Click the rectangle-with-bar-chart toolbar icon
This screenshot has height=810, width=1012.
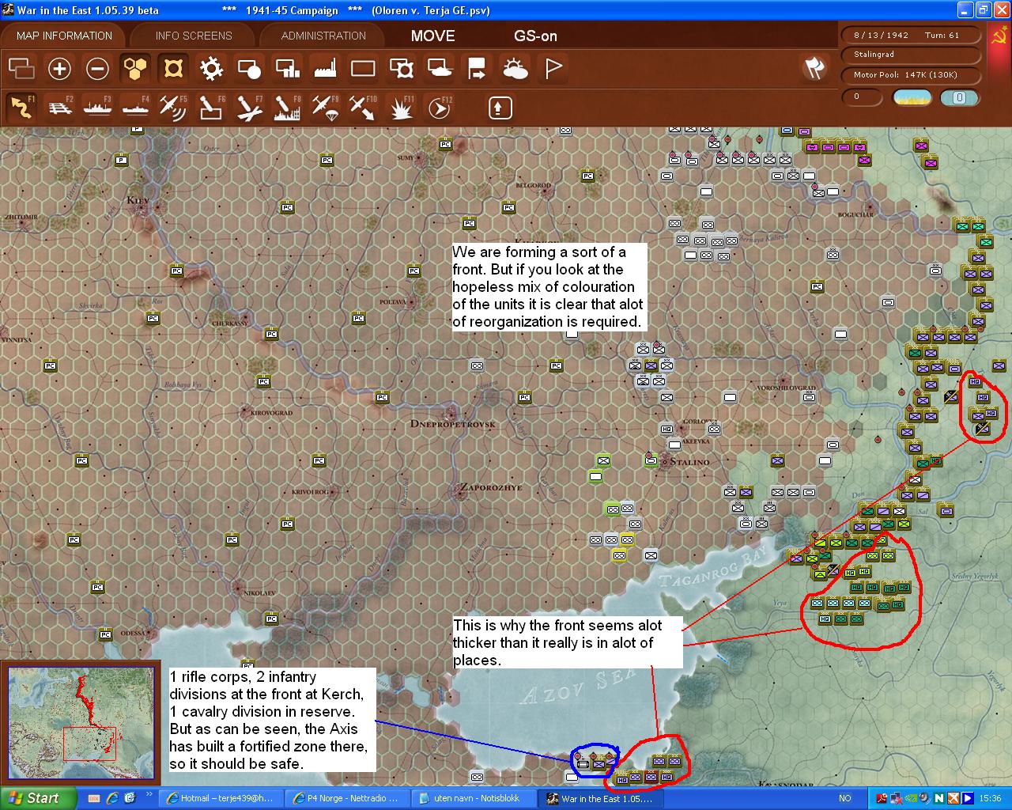click(x=287, y=69)
